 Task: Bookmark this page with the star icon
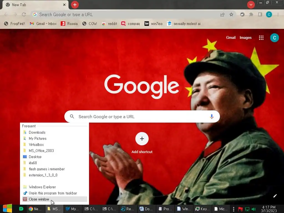coord(231,14)
